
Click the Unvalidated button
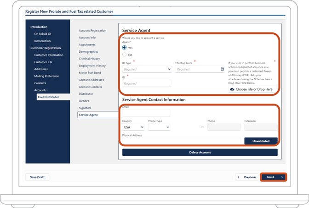tap(261, 141)
